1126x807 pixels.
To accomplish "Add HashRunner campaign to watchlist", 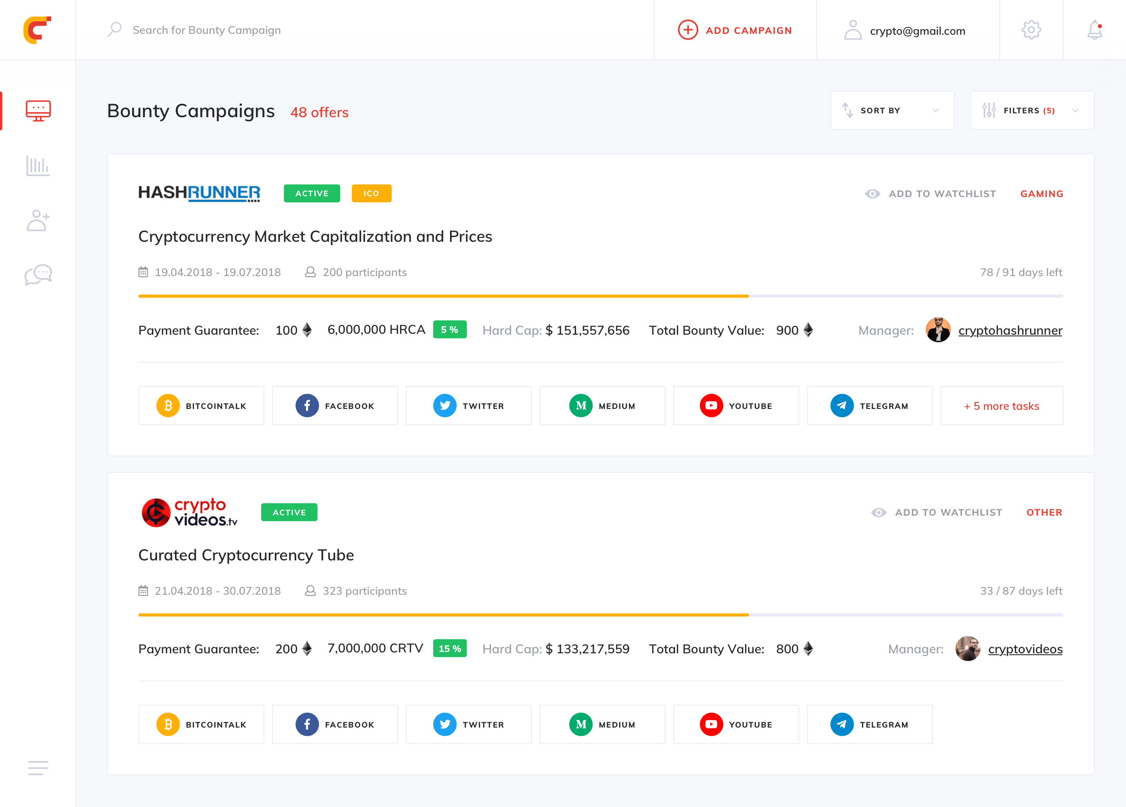I will pyautogui.click(x=931, y=194).
